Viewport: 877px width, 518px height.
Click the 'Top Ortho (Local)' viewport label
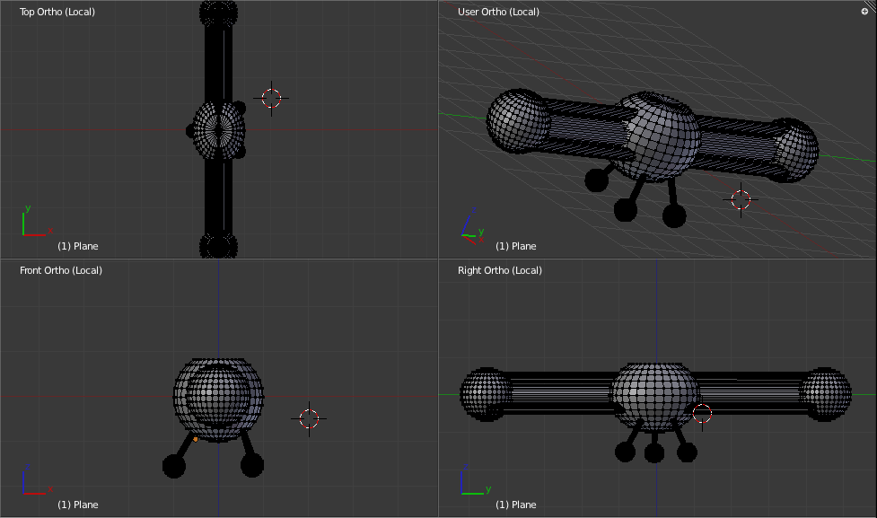[57, 12]
